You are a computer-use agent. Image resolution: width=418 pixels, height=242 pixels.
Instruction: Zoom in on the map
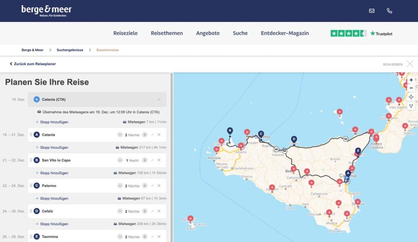(x=411, y=80)
